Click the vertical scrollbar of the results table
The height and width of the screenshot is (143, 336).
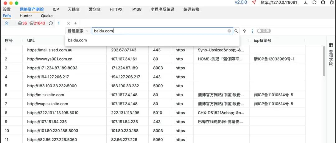tap(324, 61)
